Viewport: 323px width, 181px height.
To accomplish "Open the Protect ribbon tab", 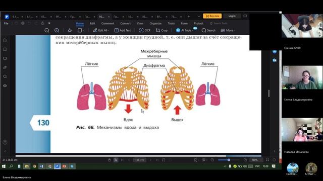I will [198, 24].
